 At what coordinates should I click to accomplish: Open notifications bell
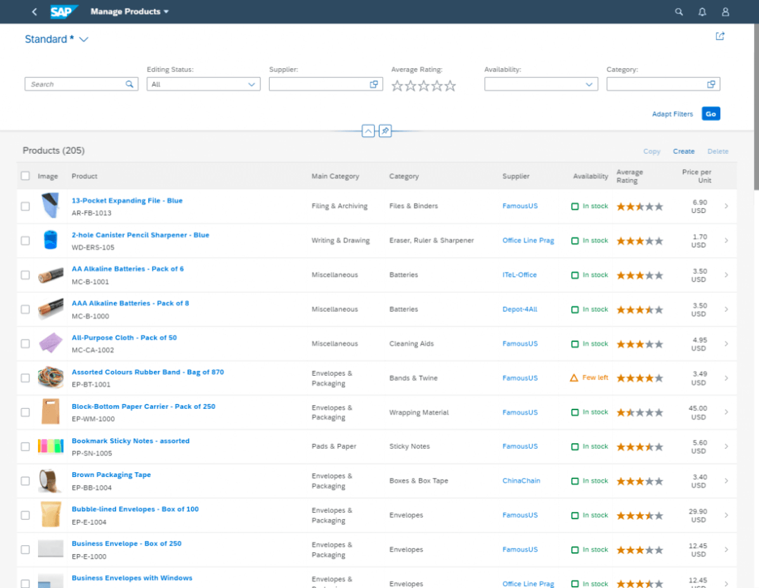702,12
